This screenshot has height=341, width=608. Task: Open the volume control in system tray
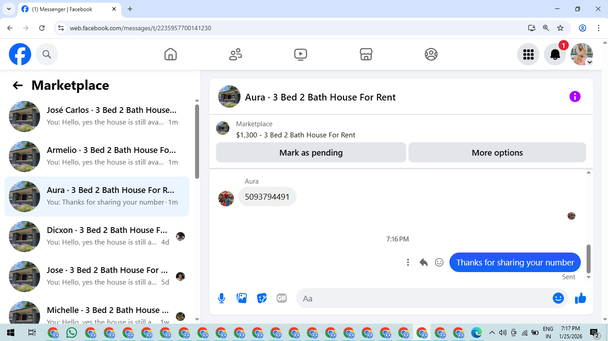[503, 333]
